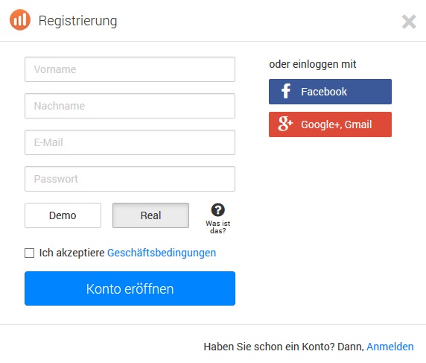
Task: Close the Registrierung dialog with the X
Action: point(409,22)
